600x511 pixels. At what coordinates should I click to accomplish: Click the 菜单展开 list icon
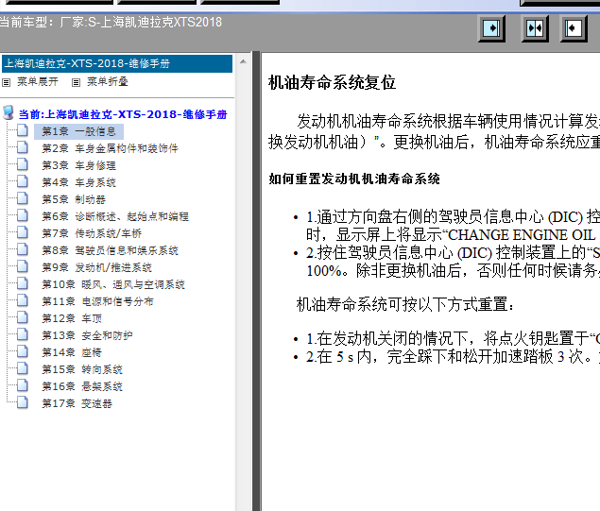pyautogui.click(x=6, y=82)
